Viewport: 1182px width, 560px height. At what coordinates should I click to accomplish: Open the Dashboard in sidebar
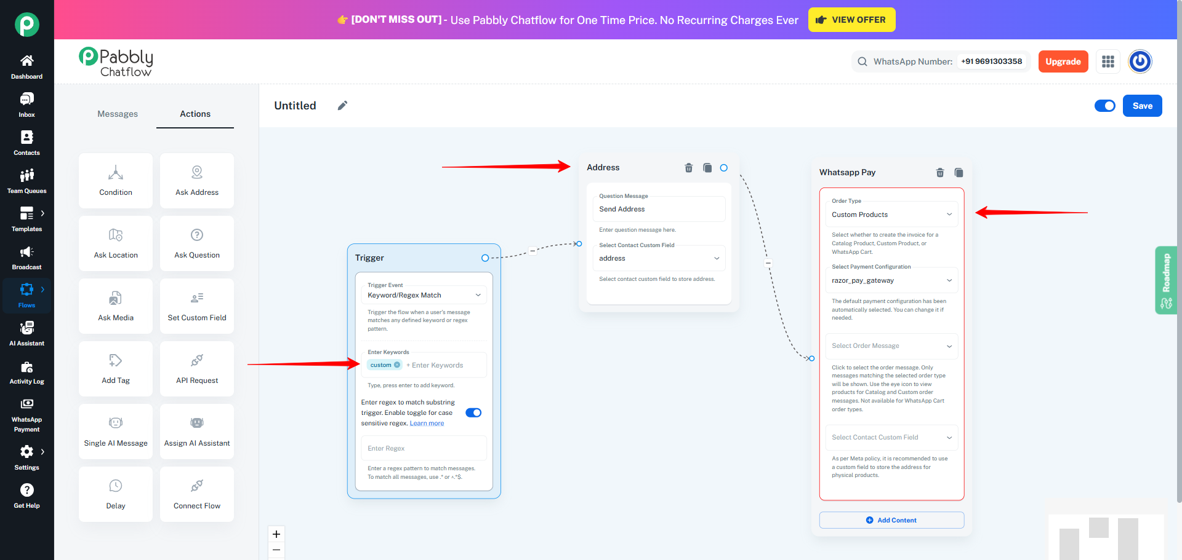(26, 67)
